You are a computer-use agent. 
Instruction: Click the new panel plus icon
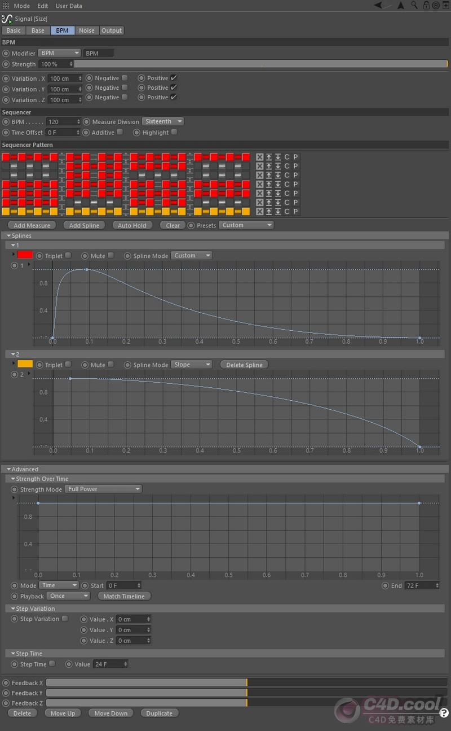click(x=445, y=6)
